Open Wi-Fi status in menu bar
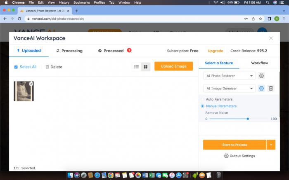The image size is (289, 180). pyautogui.click(x=216, y=2)
